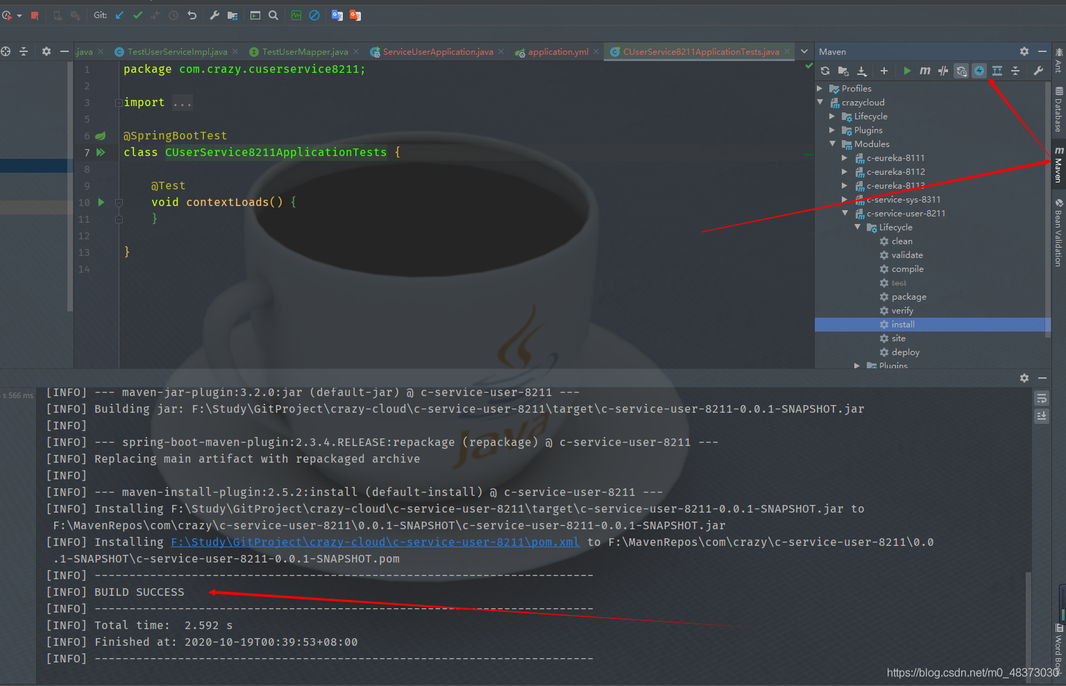Click Execute Maven Goal 'm' icon

pyautogui.click(x=925, y=71)
